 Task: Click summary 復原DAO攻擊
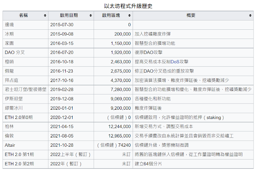[149, 53]
